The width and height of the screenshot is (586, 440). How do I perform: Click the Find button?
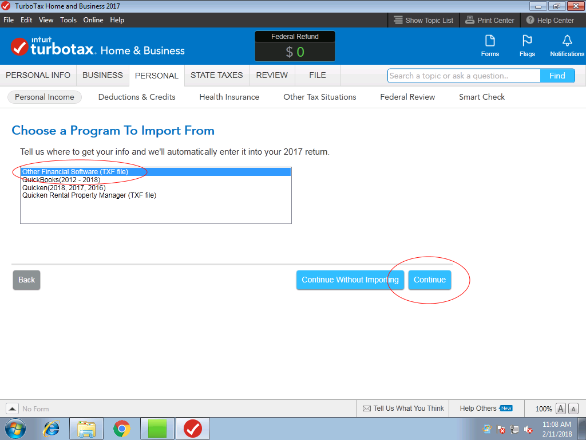pyautogui.click(x=557, y=76)
